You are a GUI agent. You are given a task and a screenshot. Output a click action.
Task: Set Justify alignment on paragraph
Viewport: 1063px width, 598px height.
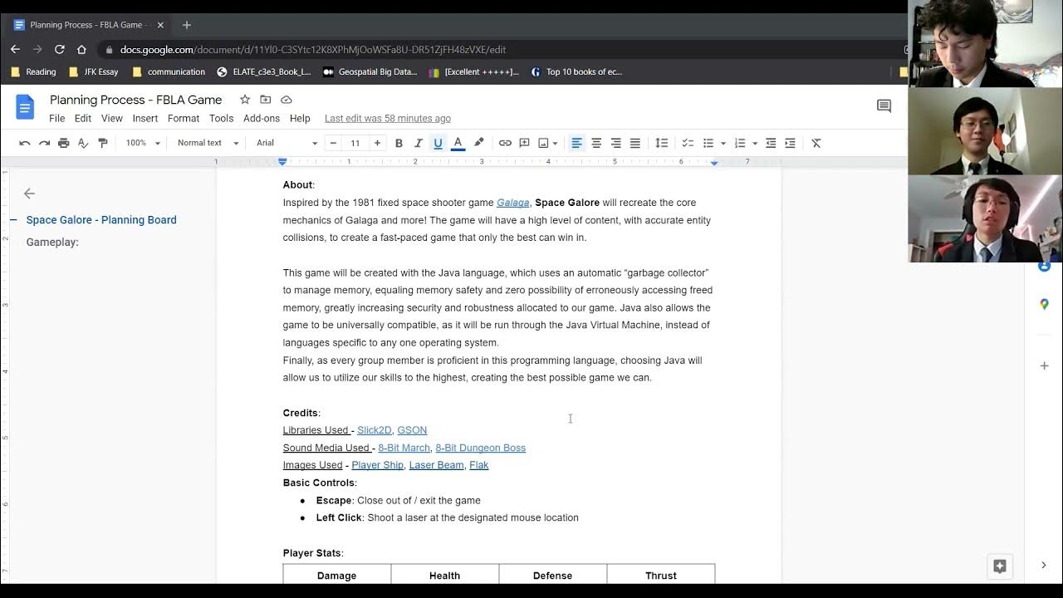(635, 143)
